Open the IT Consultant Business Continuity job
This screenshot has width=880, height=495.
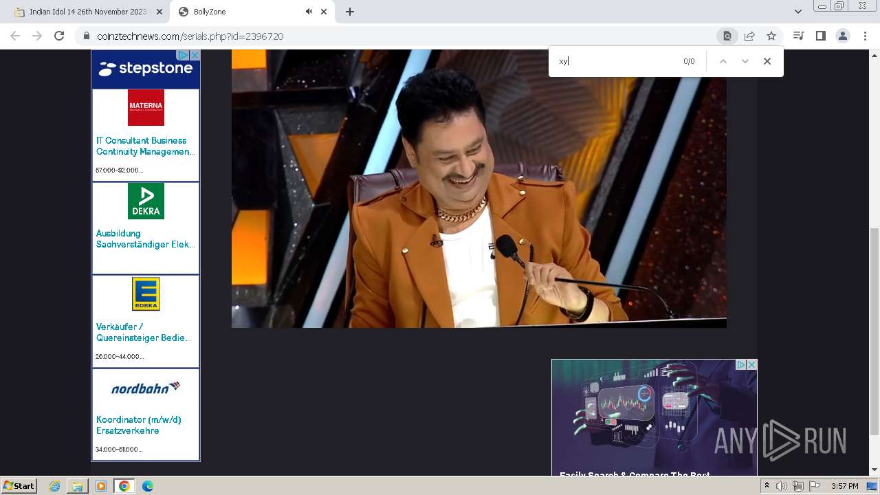pos(145,146)
